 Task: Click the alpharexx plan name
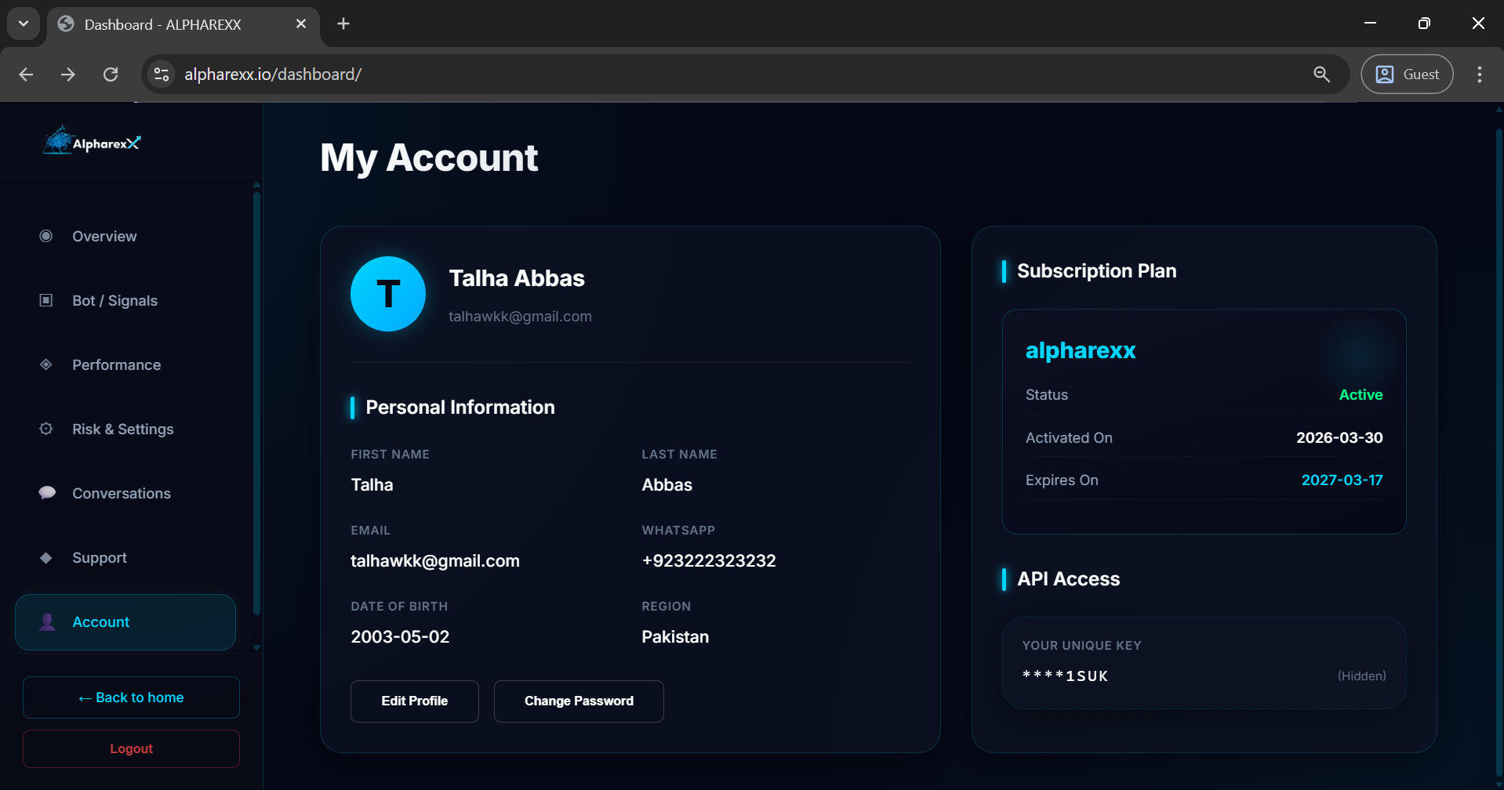tap(1081, 350)
